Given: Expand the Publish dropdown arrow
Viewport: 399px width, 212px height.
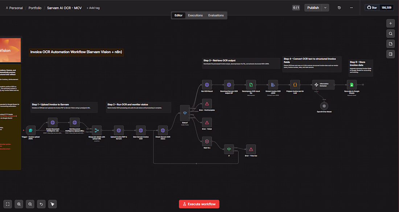Looking at the screenshot, I should pyautogui.click(x=325, y=8).
